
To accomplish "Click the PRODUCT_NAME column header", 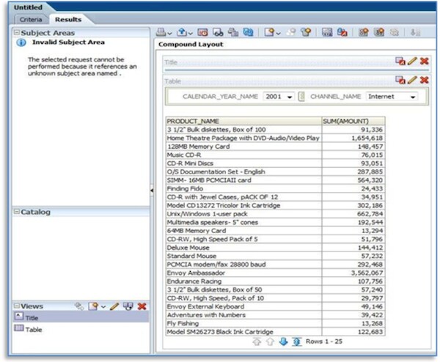I will (243, 121).
